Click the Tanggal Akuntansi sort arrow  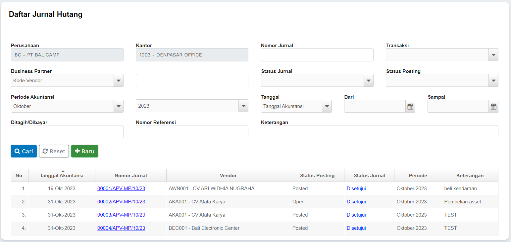(x=63, y=171)
